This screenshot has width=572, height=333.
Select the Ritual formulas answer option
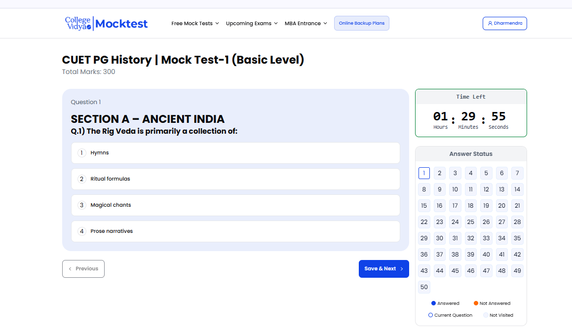(x=235, y=179)
